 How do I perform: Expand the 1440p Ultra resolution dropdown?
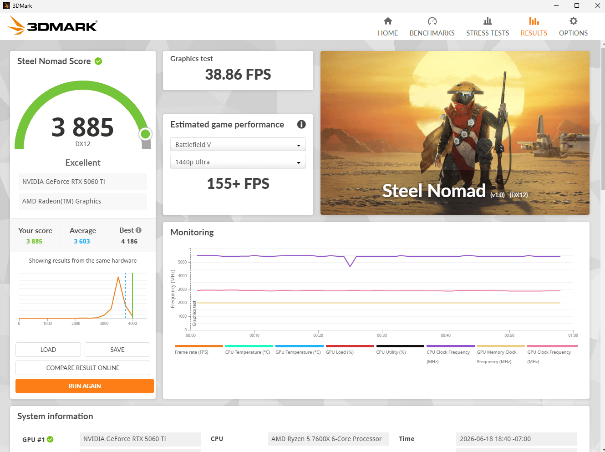(x=238, y=162)
